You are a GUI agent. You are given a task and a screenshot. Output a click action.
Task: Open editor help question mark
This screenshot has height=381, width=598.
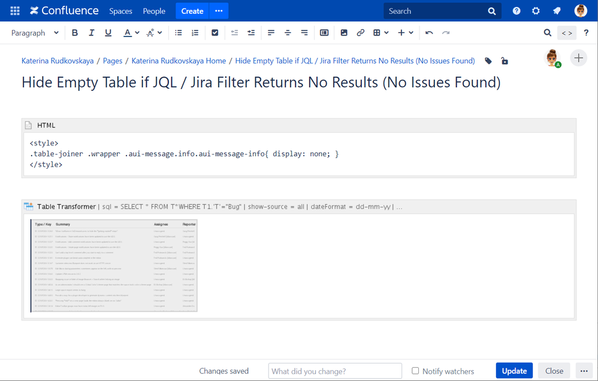pyautogui.click(x=586, y=33)
